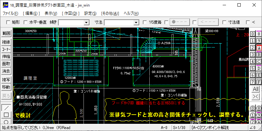Screen dimensions: 262x131
Task: Enable the 15度毎 checkbox
Action: click(x=145, y=22)
